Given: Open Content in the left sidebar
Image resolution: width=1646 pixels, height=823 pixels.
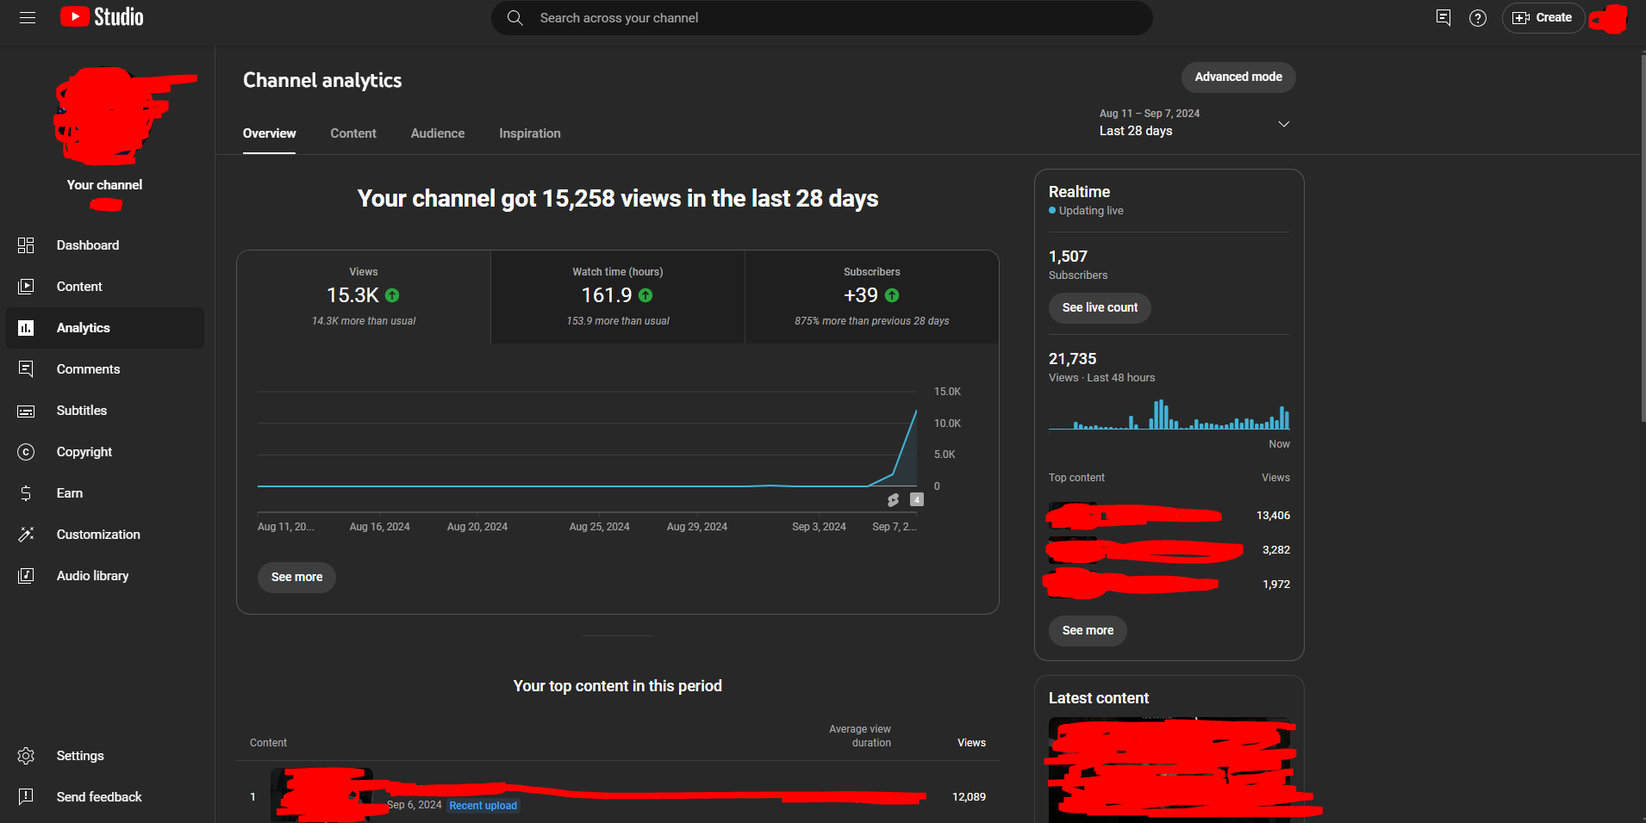Looking at the screenshot, I should coord(104,287).
